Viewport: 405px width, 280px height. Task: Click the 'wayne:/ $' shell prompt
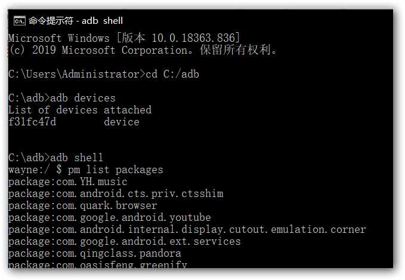pos(35,170)
